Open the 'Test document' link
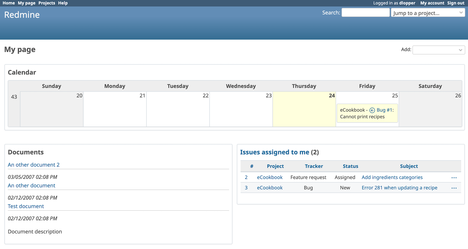The image size is (468, 249). click(26, 206)
